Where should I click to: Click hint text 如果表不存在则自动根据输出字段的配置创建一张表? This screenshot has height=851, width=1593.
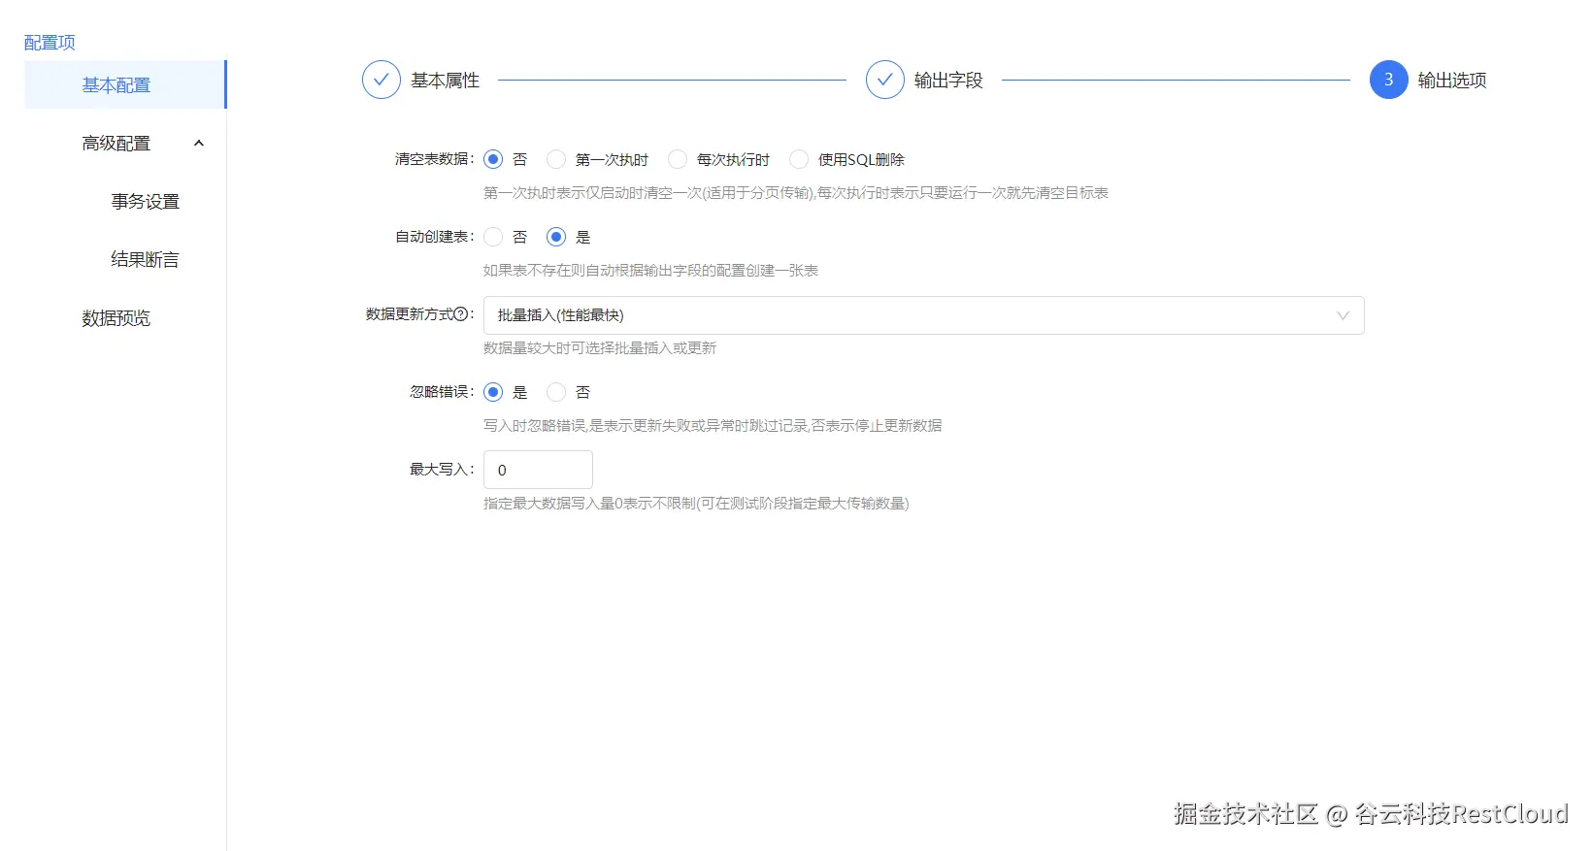[x=650, y=271]
